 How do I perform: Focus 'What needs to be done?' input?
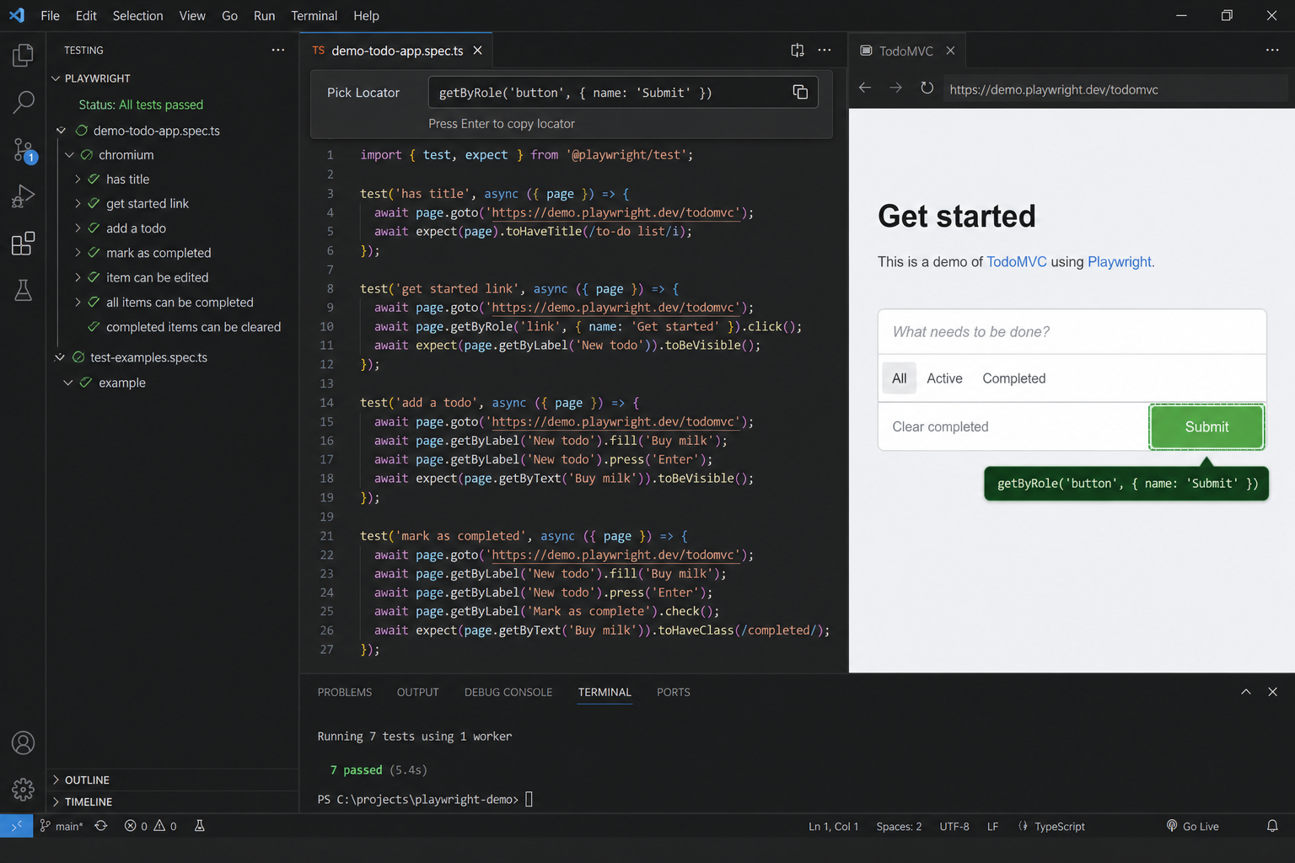[x=1072, y=332]
